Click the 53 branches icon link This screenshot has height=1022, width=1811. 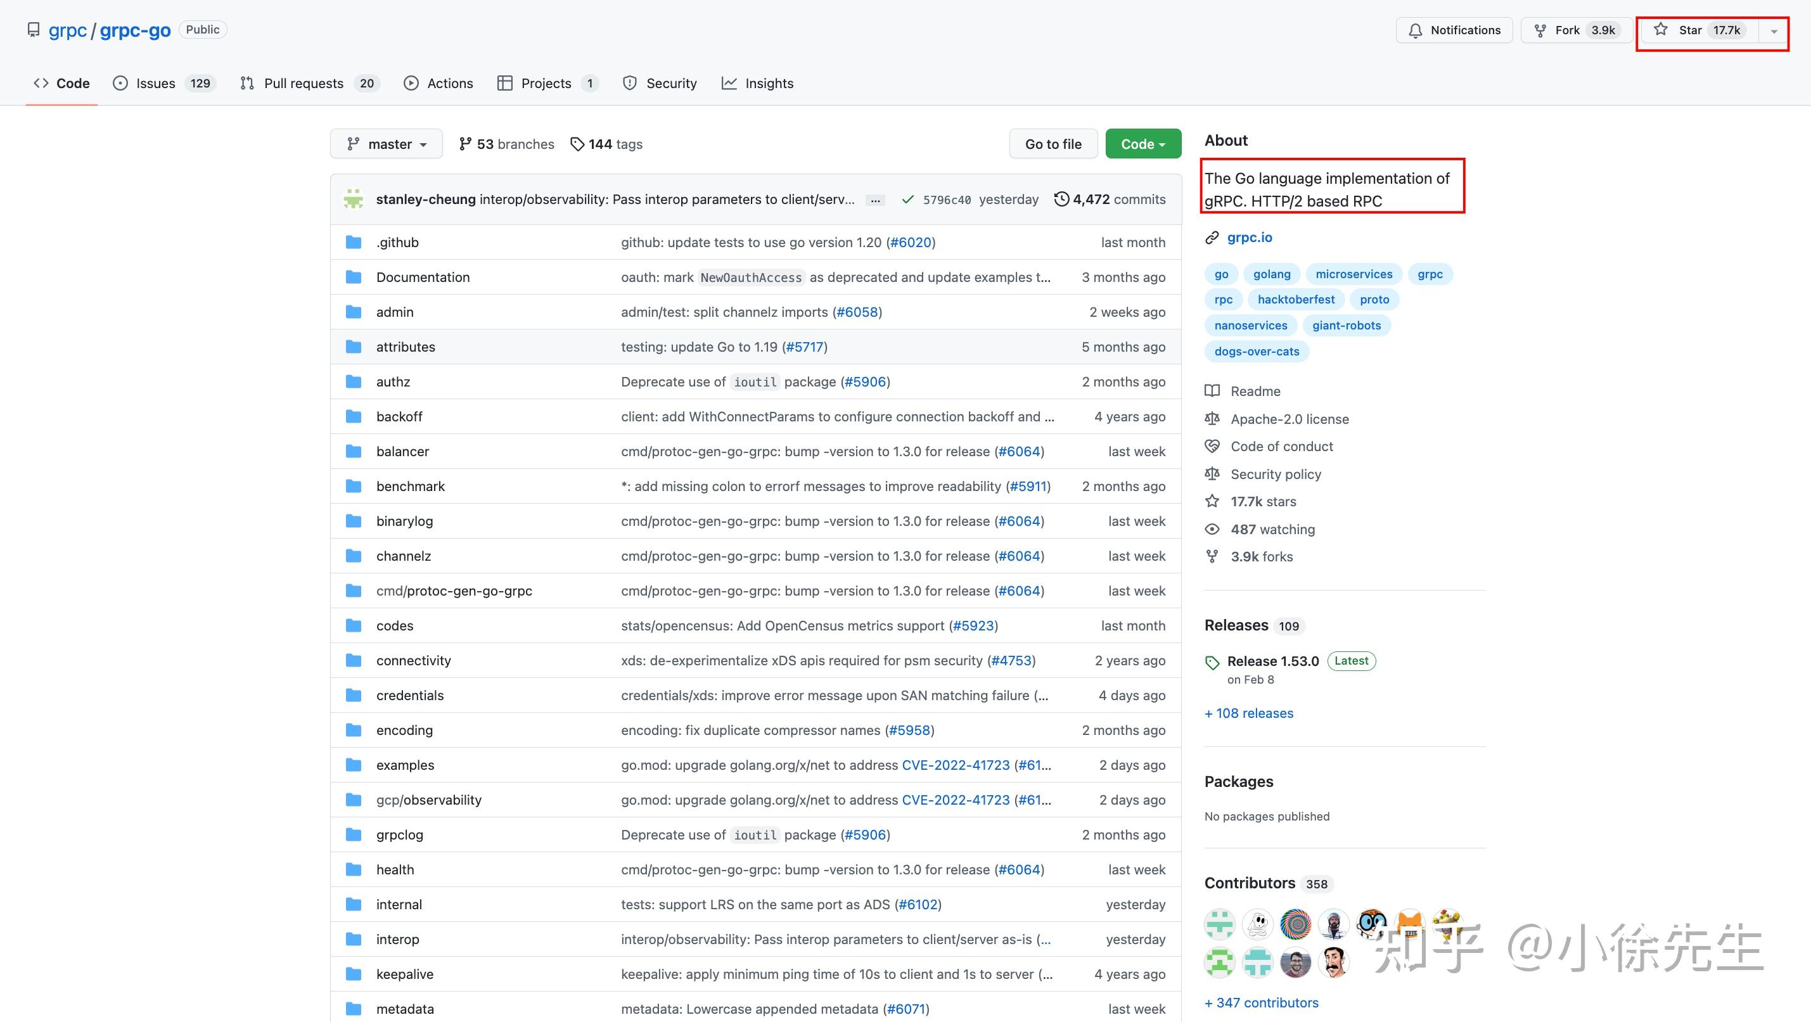[x=464, y=144]
